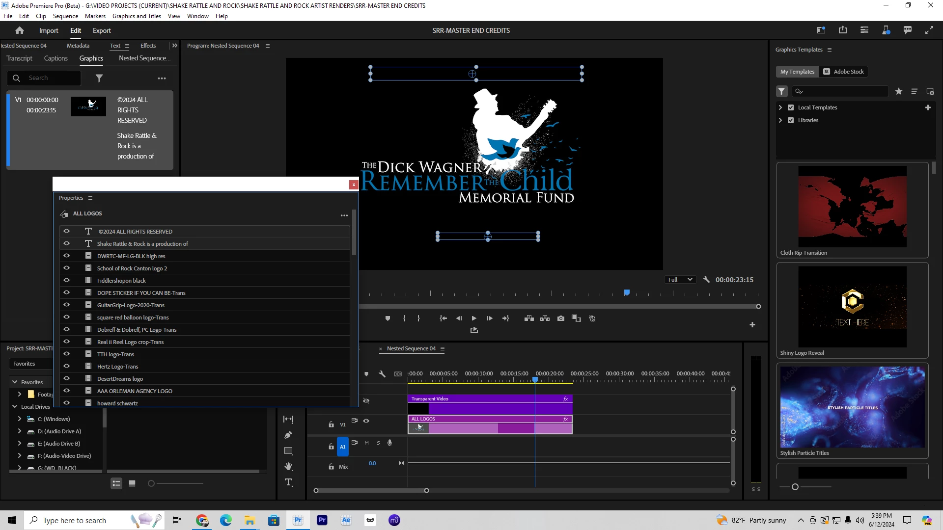Select the Hand tool
This screenshot has width=943, height=530.
click(x=288, y=466)
